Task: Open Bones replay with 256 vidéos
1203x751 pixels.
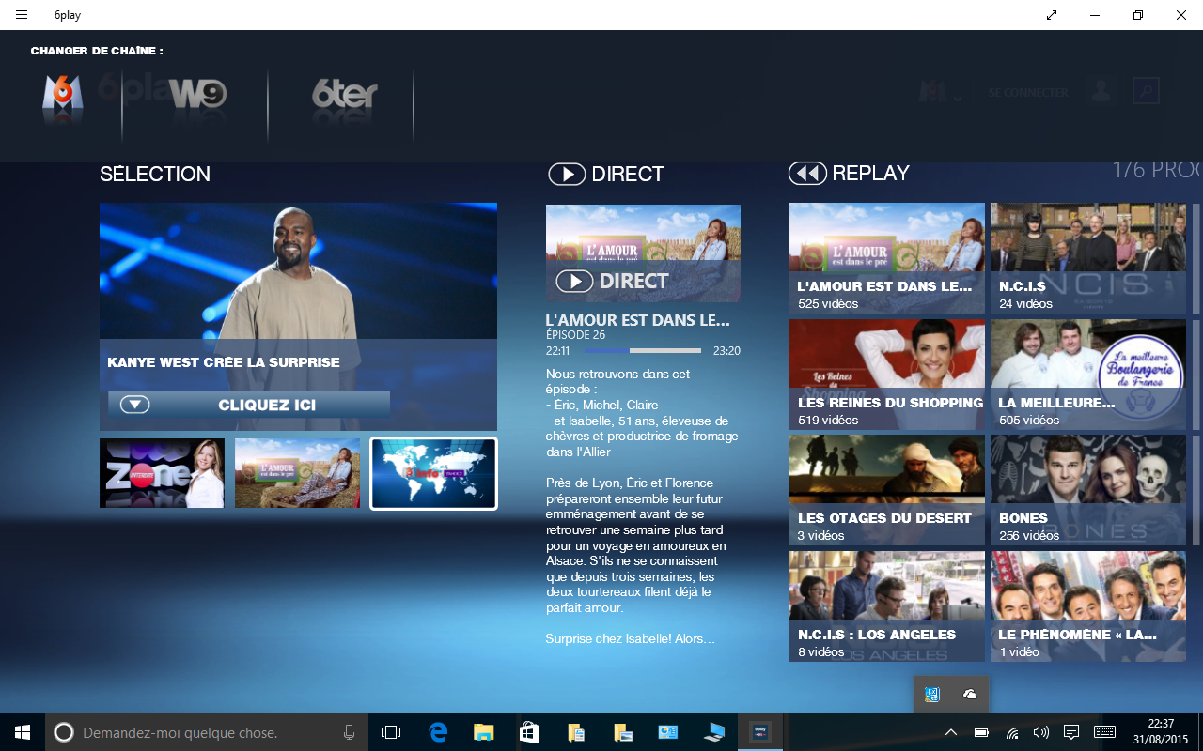Action: point(1088,490)
